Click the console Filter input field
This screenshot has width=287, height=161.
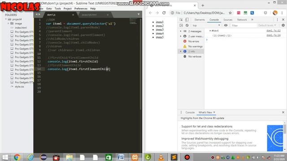click(x=244, y=25)
